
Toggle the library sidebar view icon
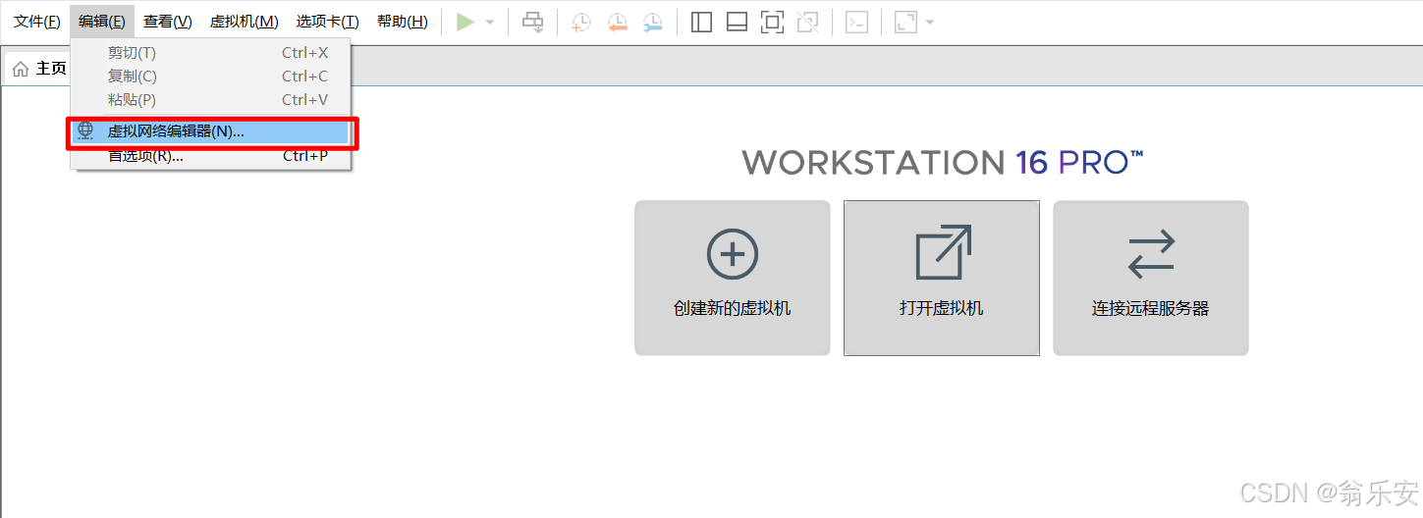[x=701, y=22]
